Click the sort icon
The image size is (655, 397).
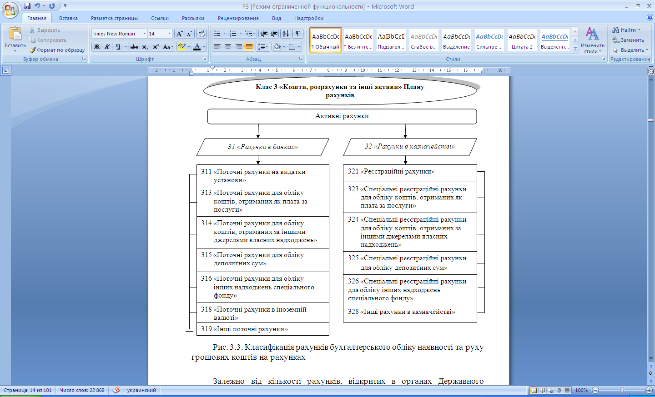tap(286, 34)
